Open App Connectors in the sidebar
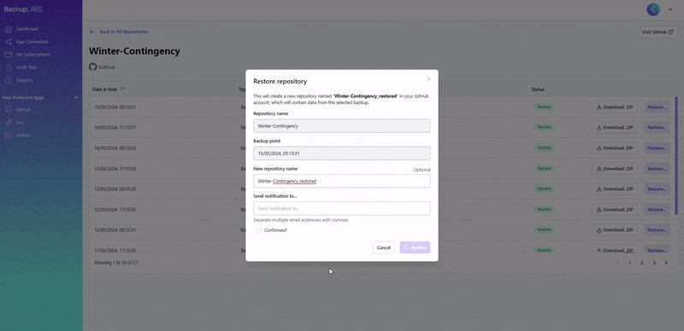 (32, 42)
